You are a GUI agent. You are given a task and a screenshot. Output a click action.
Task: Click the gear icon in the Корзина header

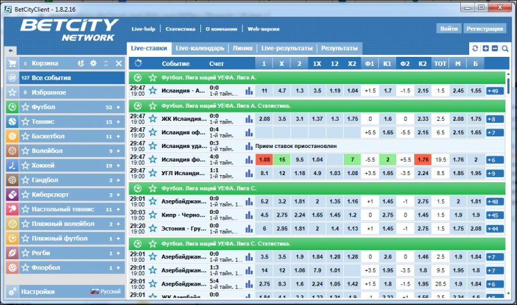tap(94, 63)
